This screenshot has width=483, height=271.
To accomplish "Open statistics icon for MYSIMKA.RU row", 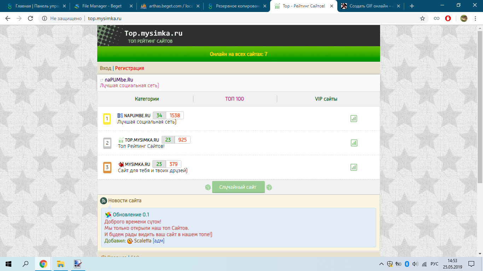I will 354,167.
